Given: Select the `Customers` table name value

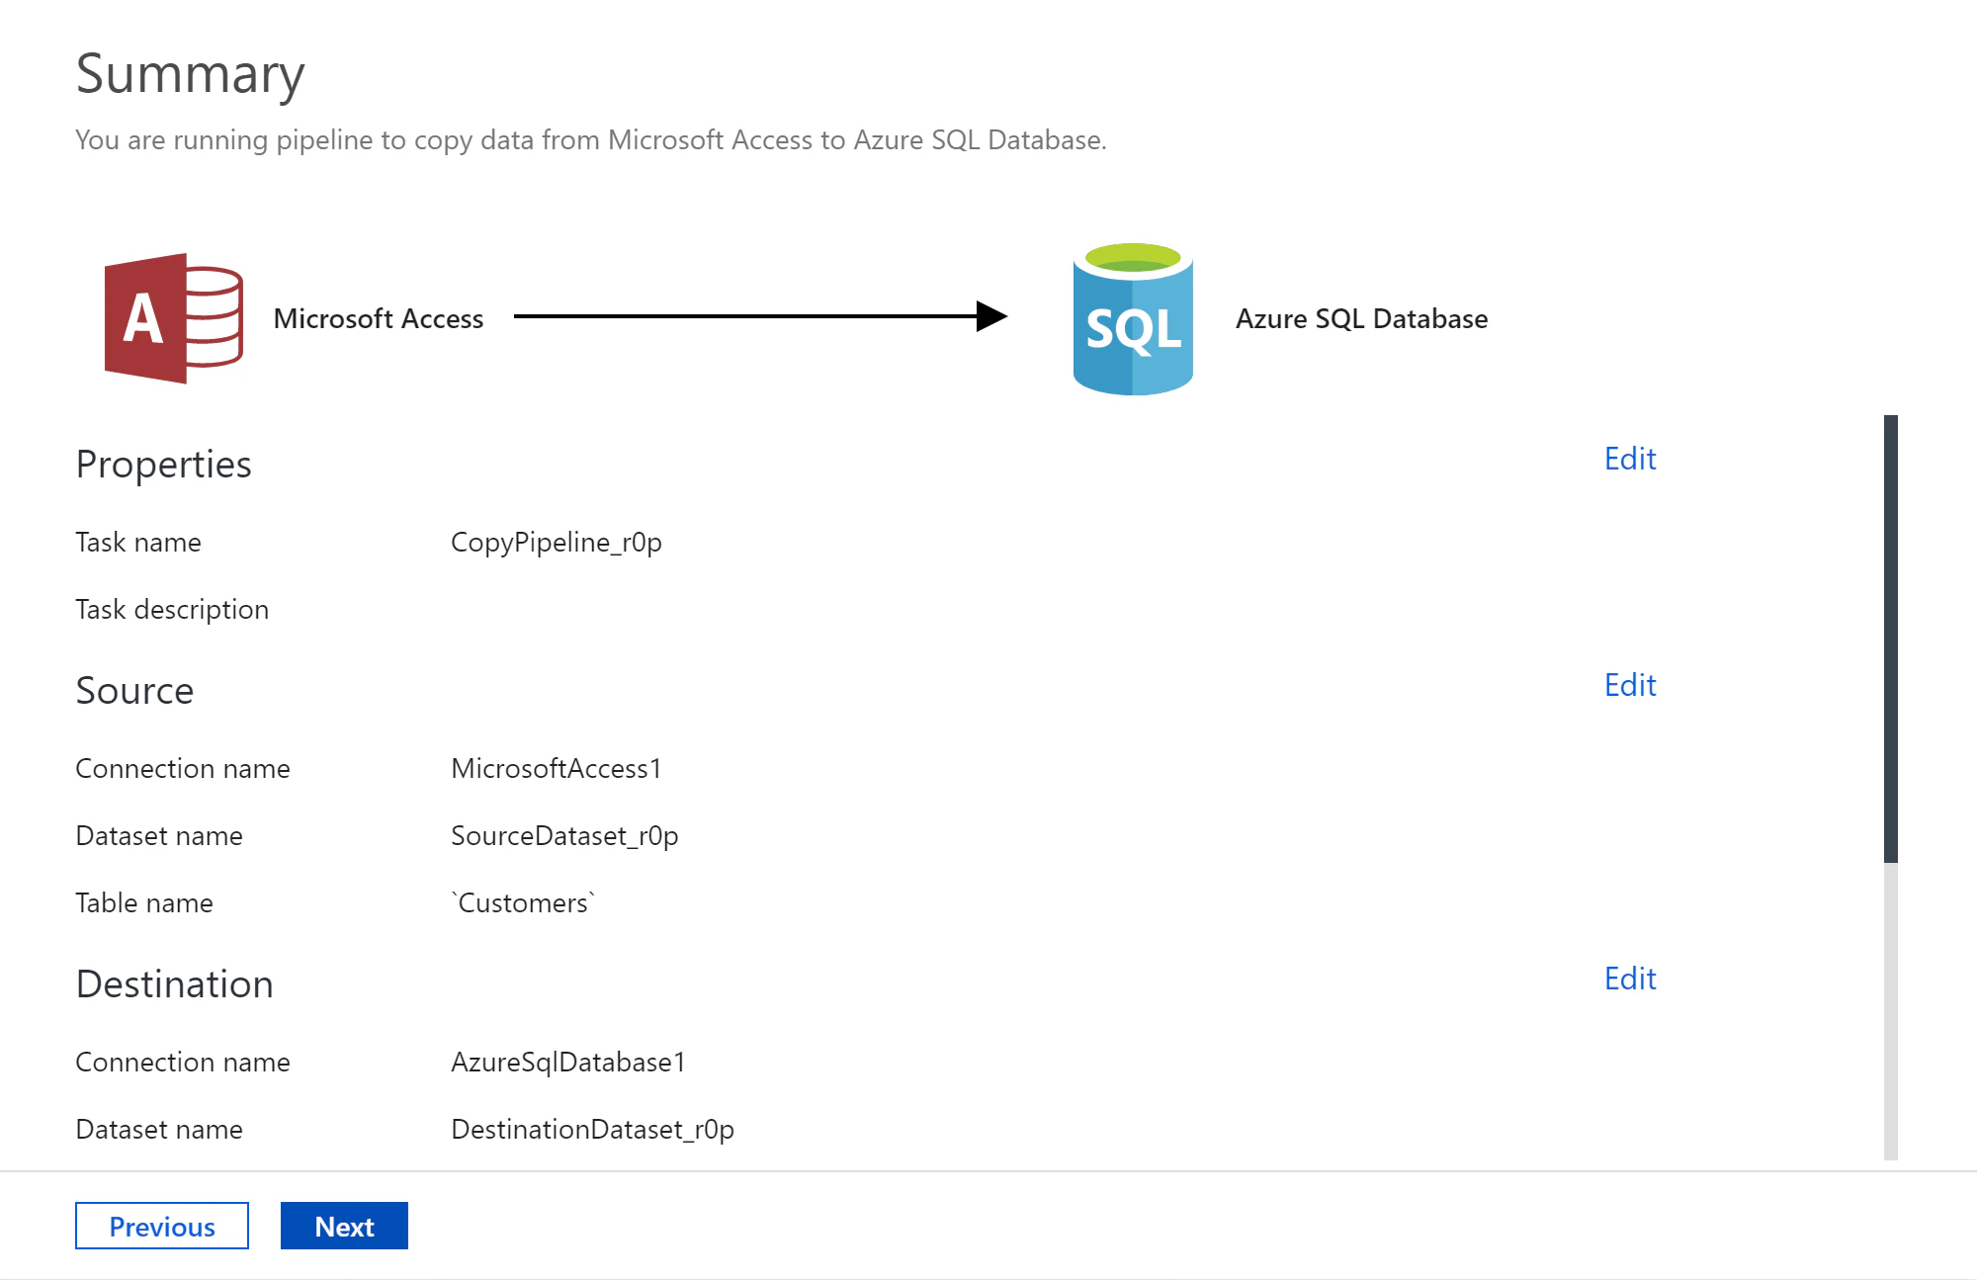Looking at the screenshot, I should coord(523,902).
